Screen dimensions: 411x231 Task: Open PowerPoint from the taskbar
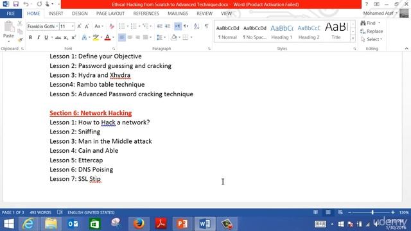click(x=182, y=224)
